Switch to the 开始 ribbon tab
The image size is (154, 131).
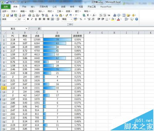tap(24, 7)
